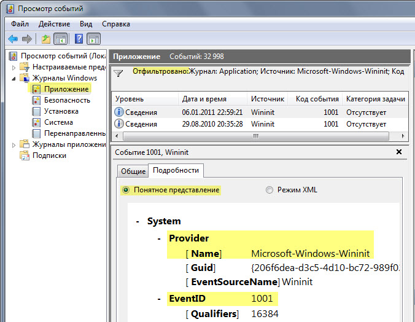This screenshot has height=322, width=415.
Task: Click the Up one level folder icon
Action: click(x=46, y=39)
